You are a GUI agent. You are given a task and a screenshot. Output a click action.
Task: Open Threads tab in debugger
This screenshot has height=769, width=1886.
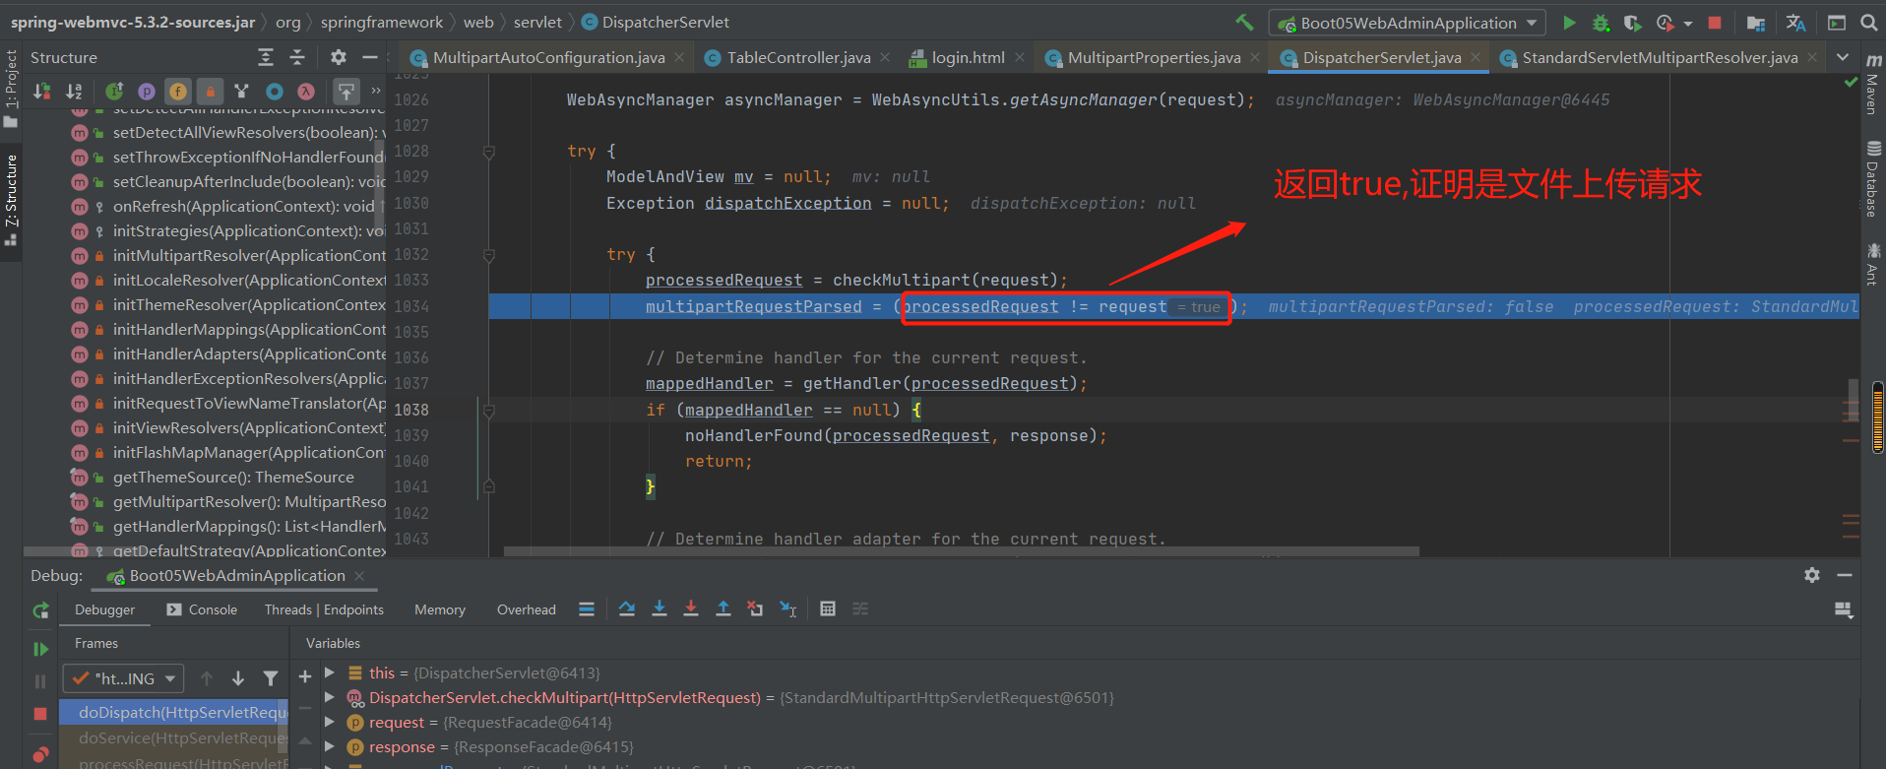coord(287,609)
